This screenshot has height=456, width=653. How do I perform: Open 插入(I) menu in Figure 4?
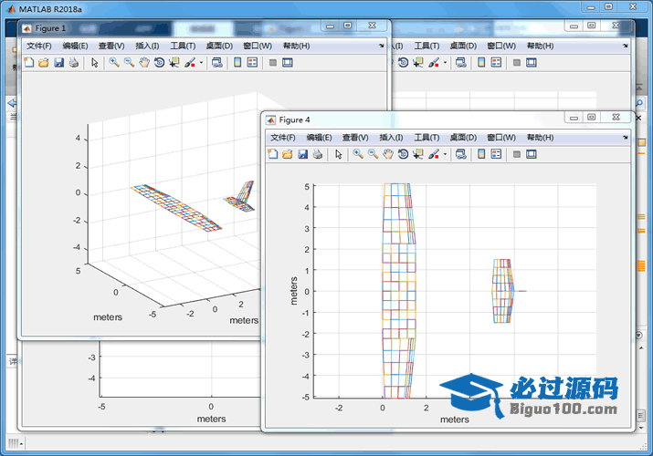click(392, 137)
